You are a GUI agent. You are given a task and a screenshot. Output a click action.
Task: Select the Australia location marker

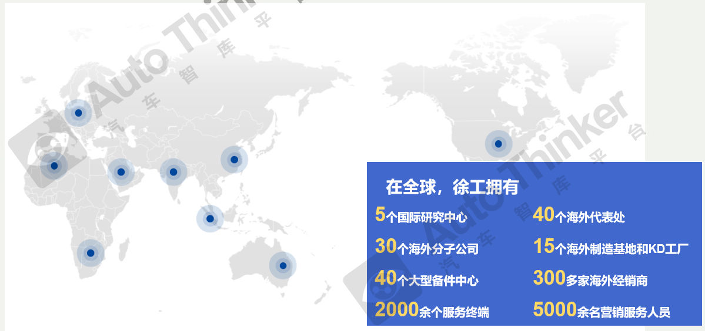point(283,265)
